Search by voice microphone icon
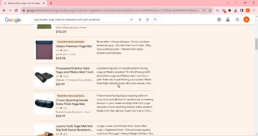This screenshot has width=258, height=136. click(140, 20)
